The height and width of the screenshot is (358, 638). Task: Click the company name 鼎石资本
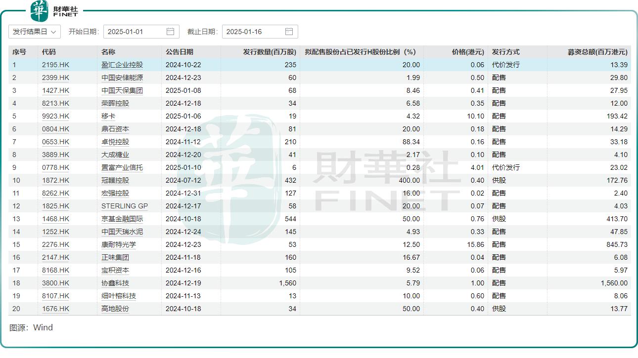click(x=115, y=129)
